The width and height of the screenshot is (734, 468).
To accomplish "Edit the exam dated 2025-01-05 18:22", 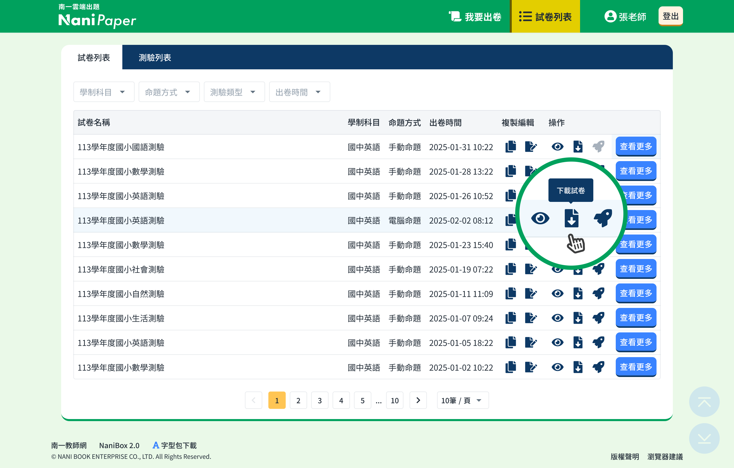I will tap(531, 342).
